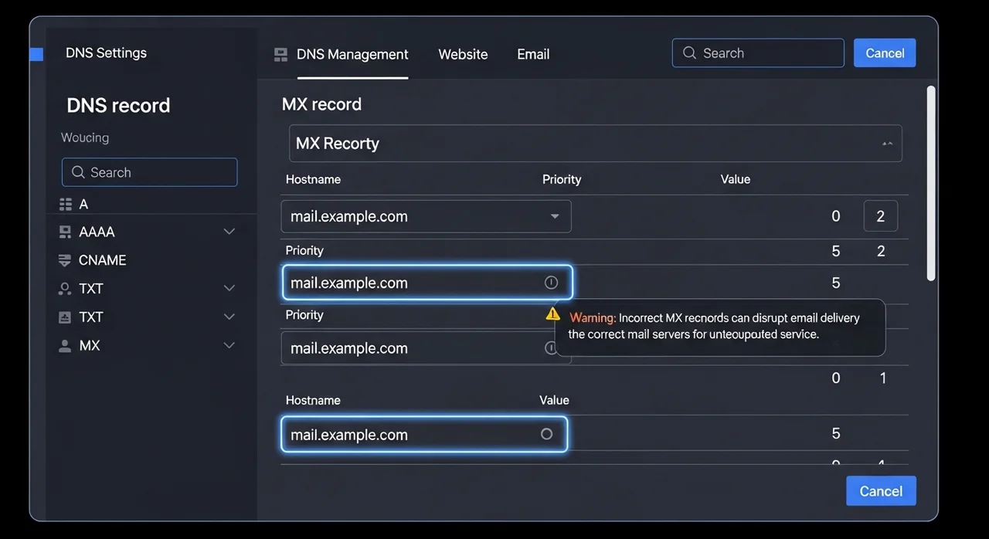Click the CNAME record icon

pos(65,260)
